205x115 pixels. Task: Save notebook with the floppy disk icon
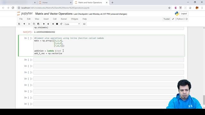tap(19, 24)
